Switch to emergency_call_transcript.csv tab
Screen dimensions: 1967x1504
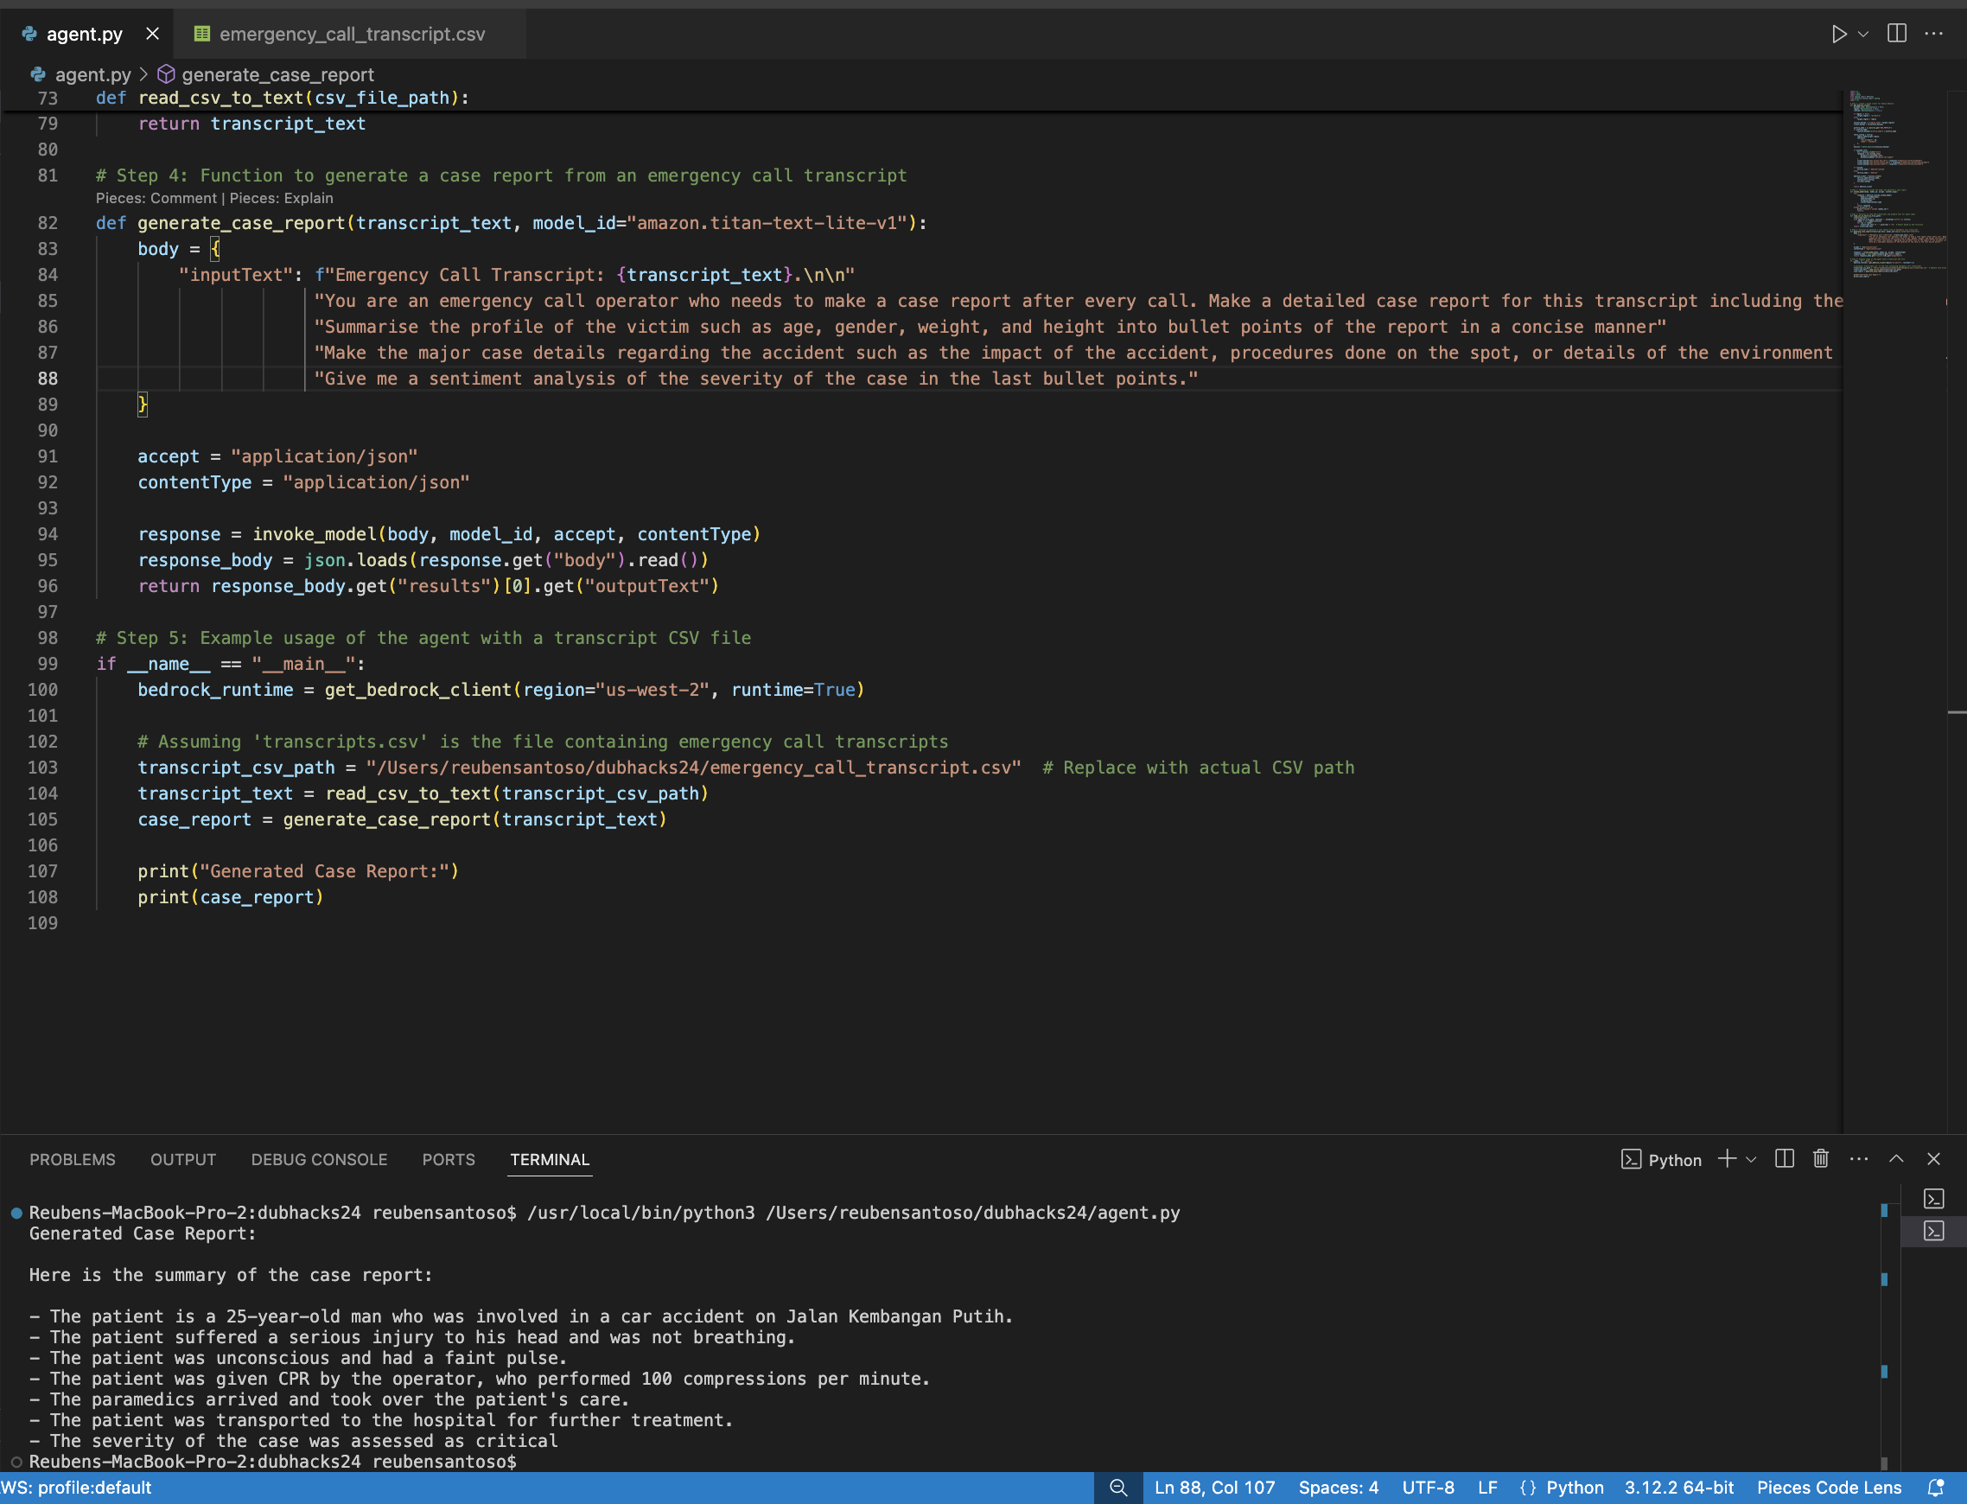point(351,34)
